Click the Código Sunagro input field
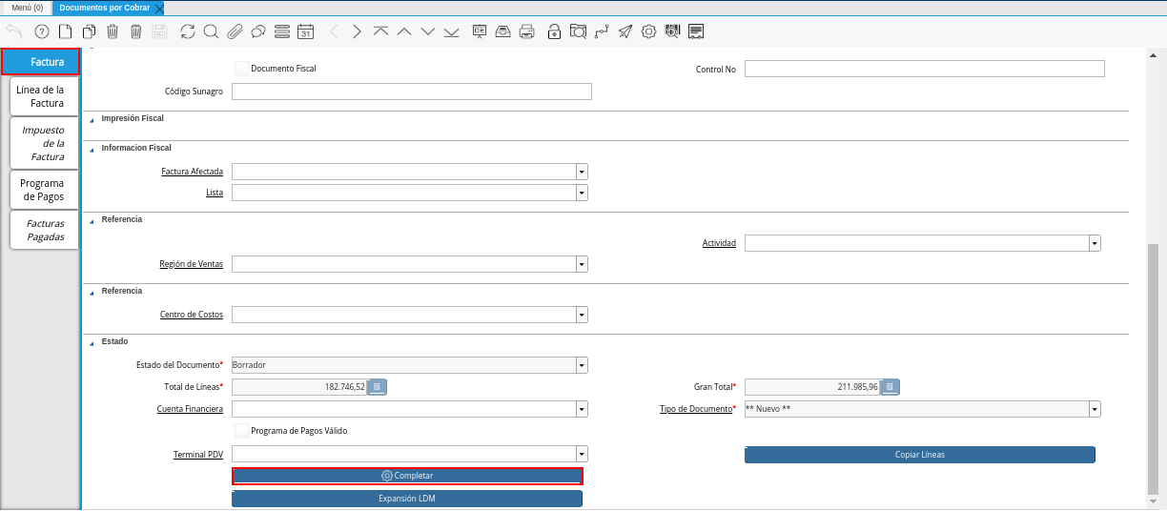This screenshot has height=511, width=1167. pyautogui.click(x=412, y=92)
